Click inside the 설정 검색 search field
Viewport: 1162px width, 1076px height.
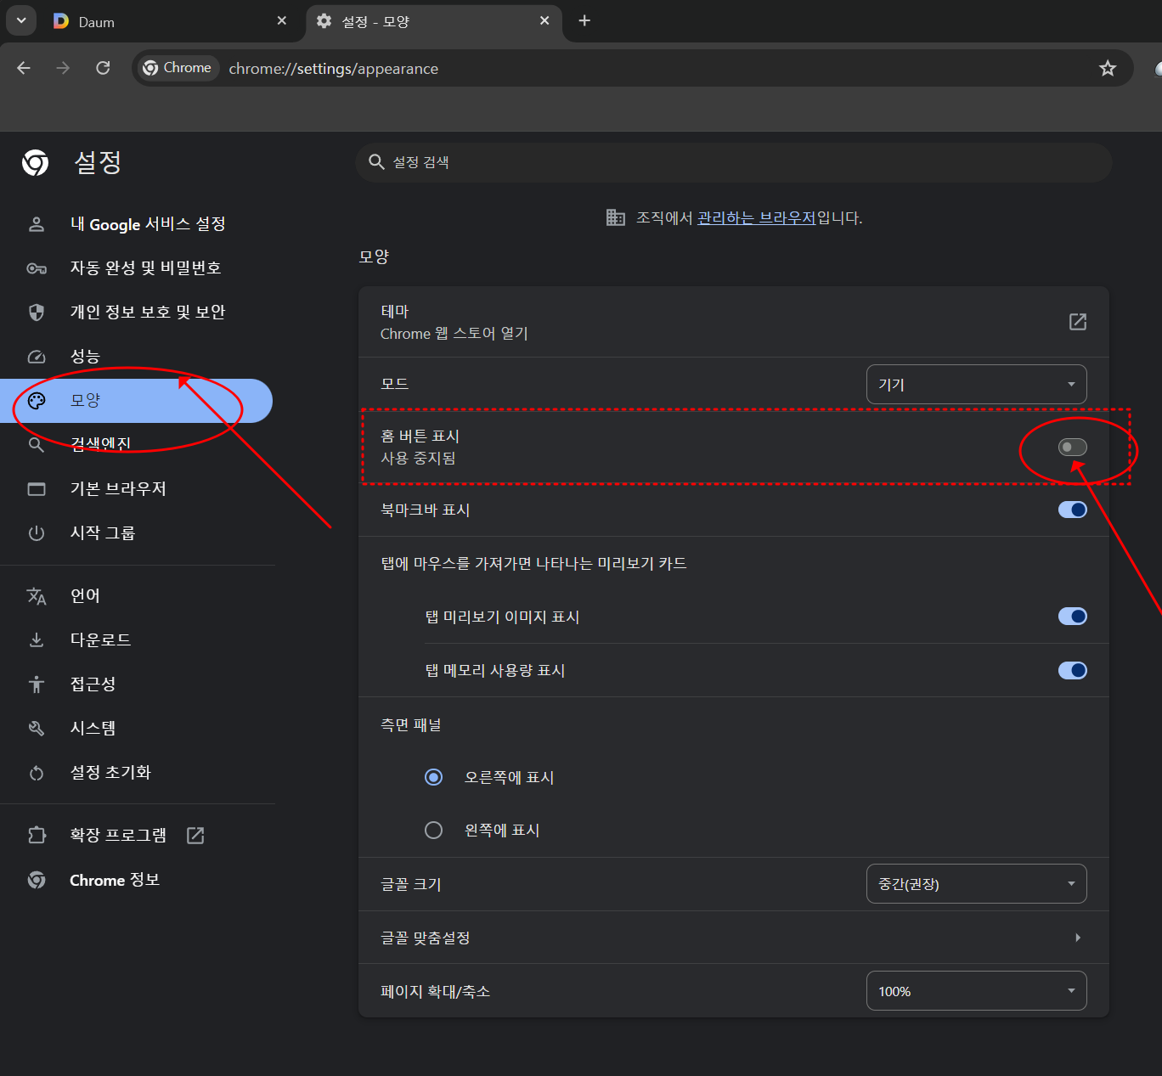(734, 162)
